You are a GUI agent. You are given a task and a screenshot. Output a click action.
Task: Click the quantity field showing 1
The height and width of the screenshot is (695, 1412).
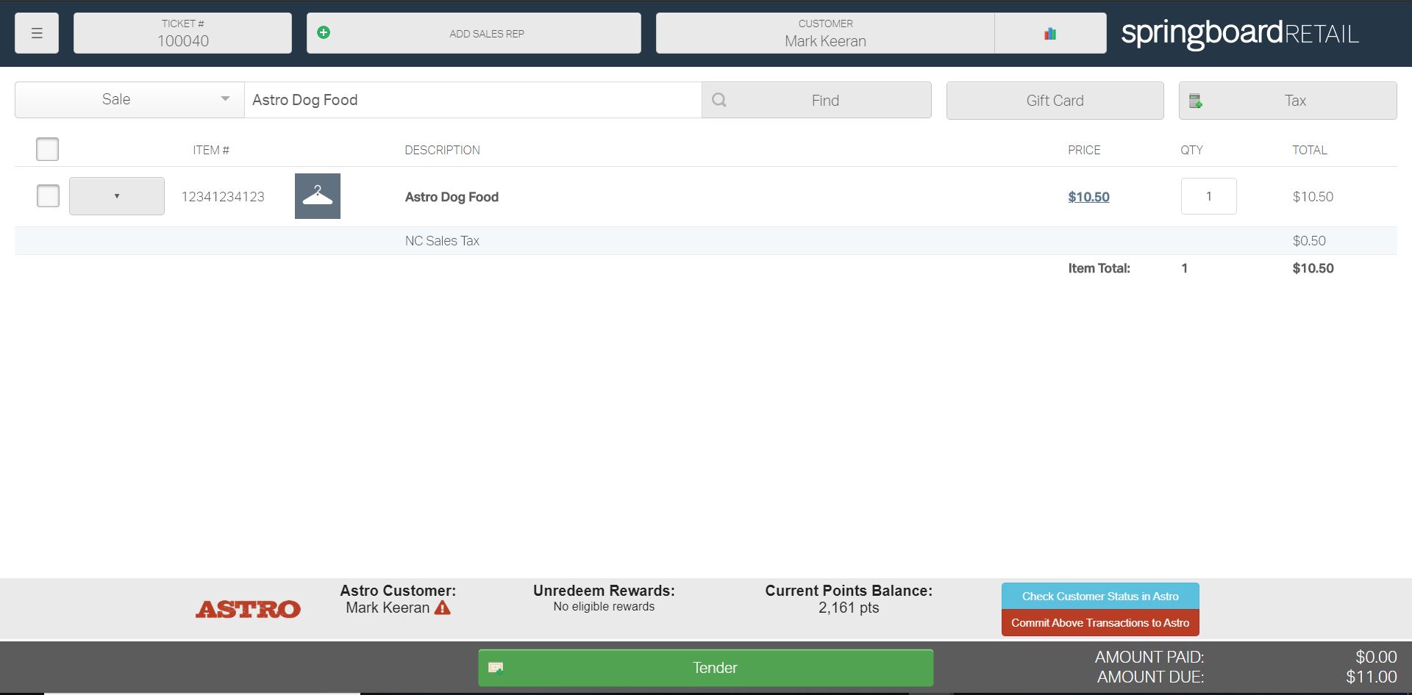coord(1208,196)
